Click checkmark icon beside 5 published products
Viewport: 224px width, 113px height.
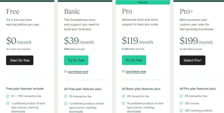pos(66,104)
